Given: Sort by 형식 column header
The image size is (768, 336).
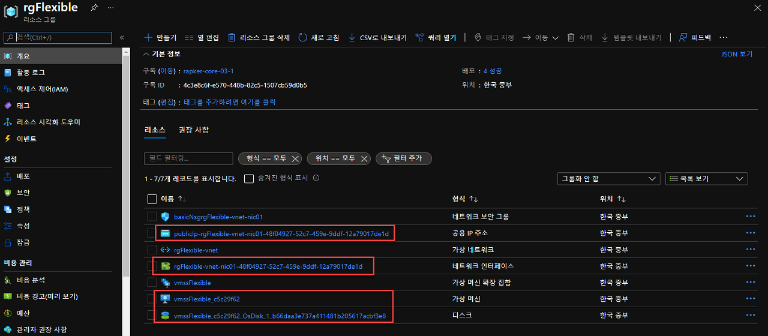Looking at the screenshot, I should tap(464, 199).
